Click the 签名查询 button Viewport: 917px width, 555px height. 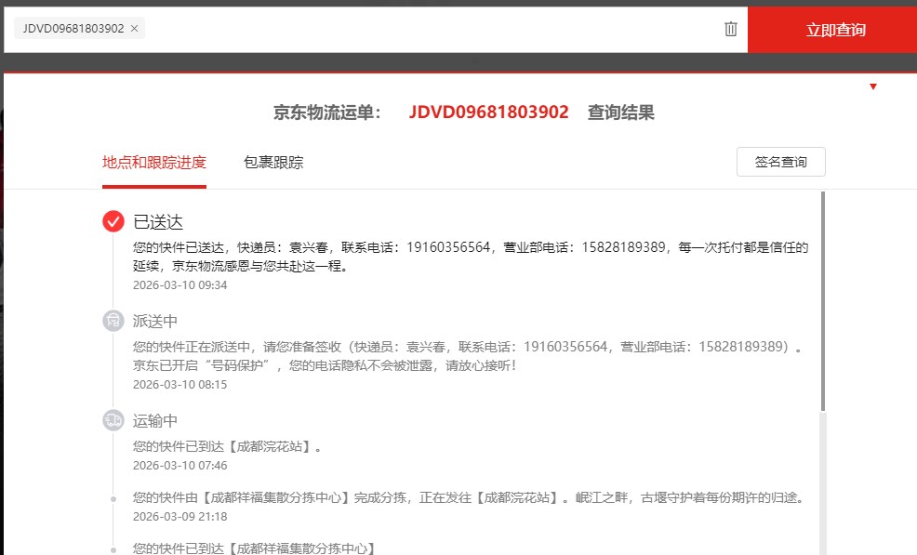point(780,162)
